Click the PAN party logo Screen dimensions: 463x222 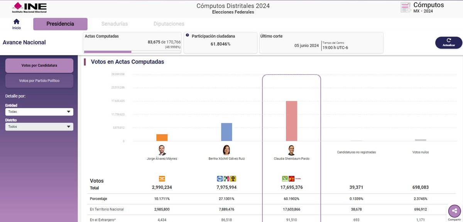click(x=220, y=179)
